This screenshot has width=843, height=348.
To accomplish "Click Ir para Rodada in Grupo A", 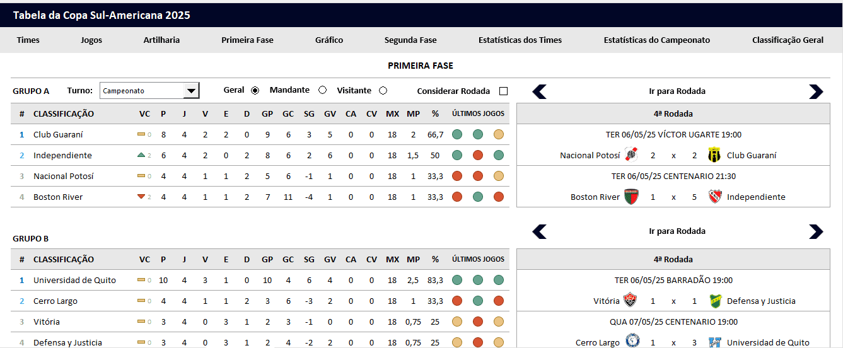I will click(x=677, y=91).
